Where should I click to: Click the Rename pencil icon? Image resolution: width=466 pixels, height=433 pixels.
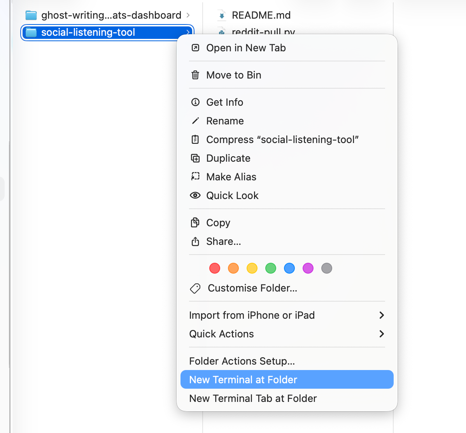(x=195, y=121)
